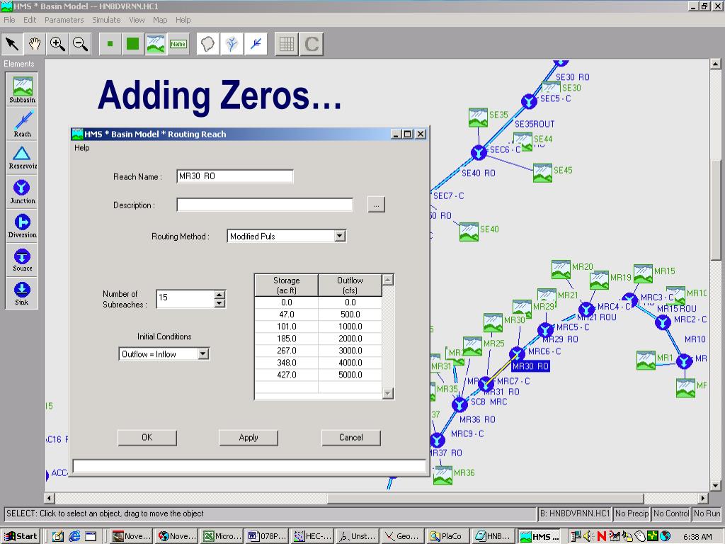This screenshot has width=725, height=544.
Task: Select the arrow pointer tool
Action: tap(12, 44)
